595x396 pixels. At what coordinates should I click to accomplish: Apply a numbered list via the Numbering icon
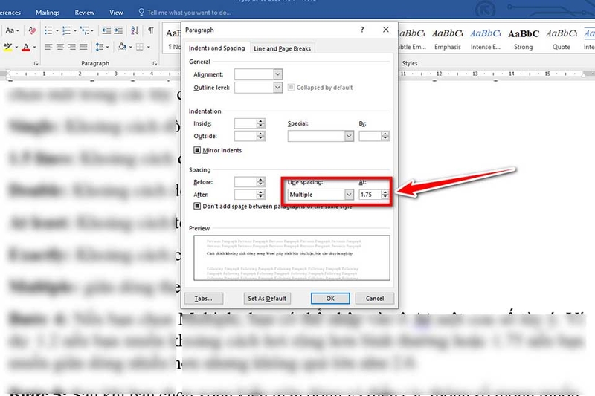pyautogui.click(x=66, y=30)
